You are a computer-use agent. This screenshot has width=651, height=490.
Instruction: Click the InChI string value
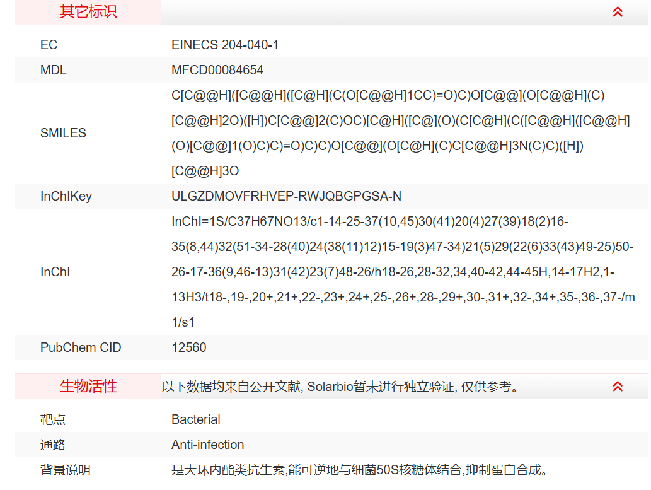(403, 272)
